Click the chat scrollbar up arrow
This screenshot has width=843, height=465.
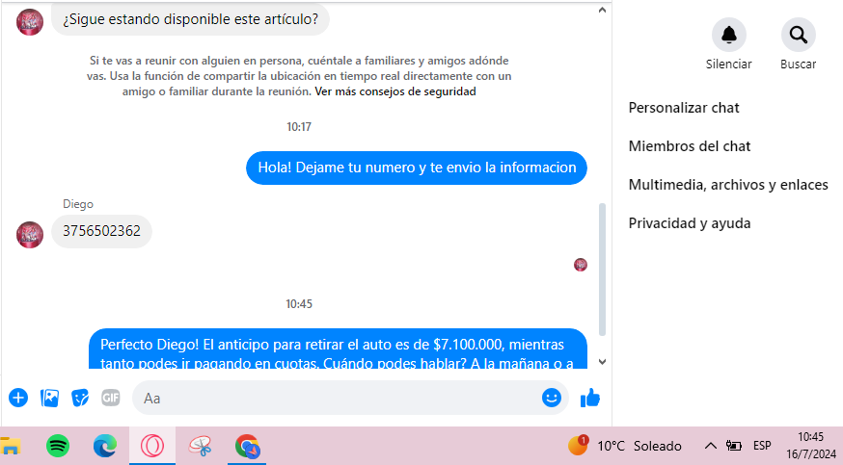[x=603, y=9]
